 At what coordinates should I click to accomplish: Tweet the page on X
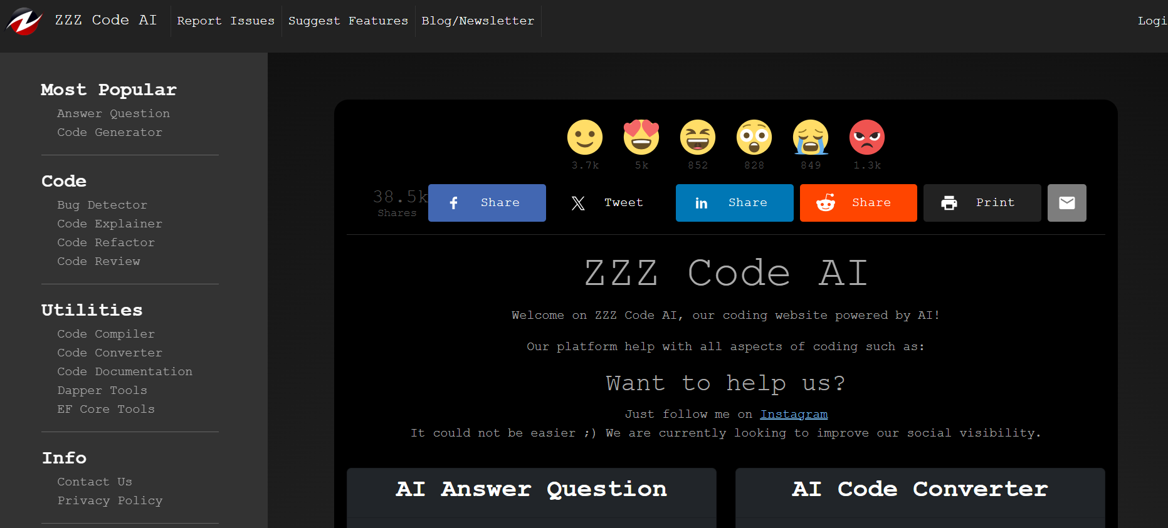pyautogui.click(x=608, y=203)
